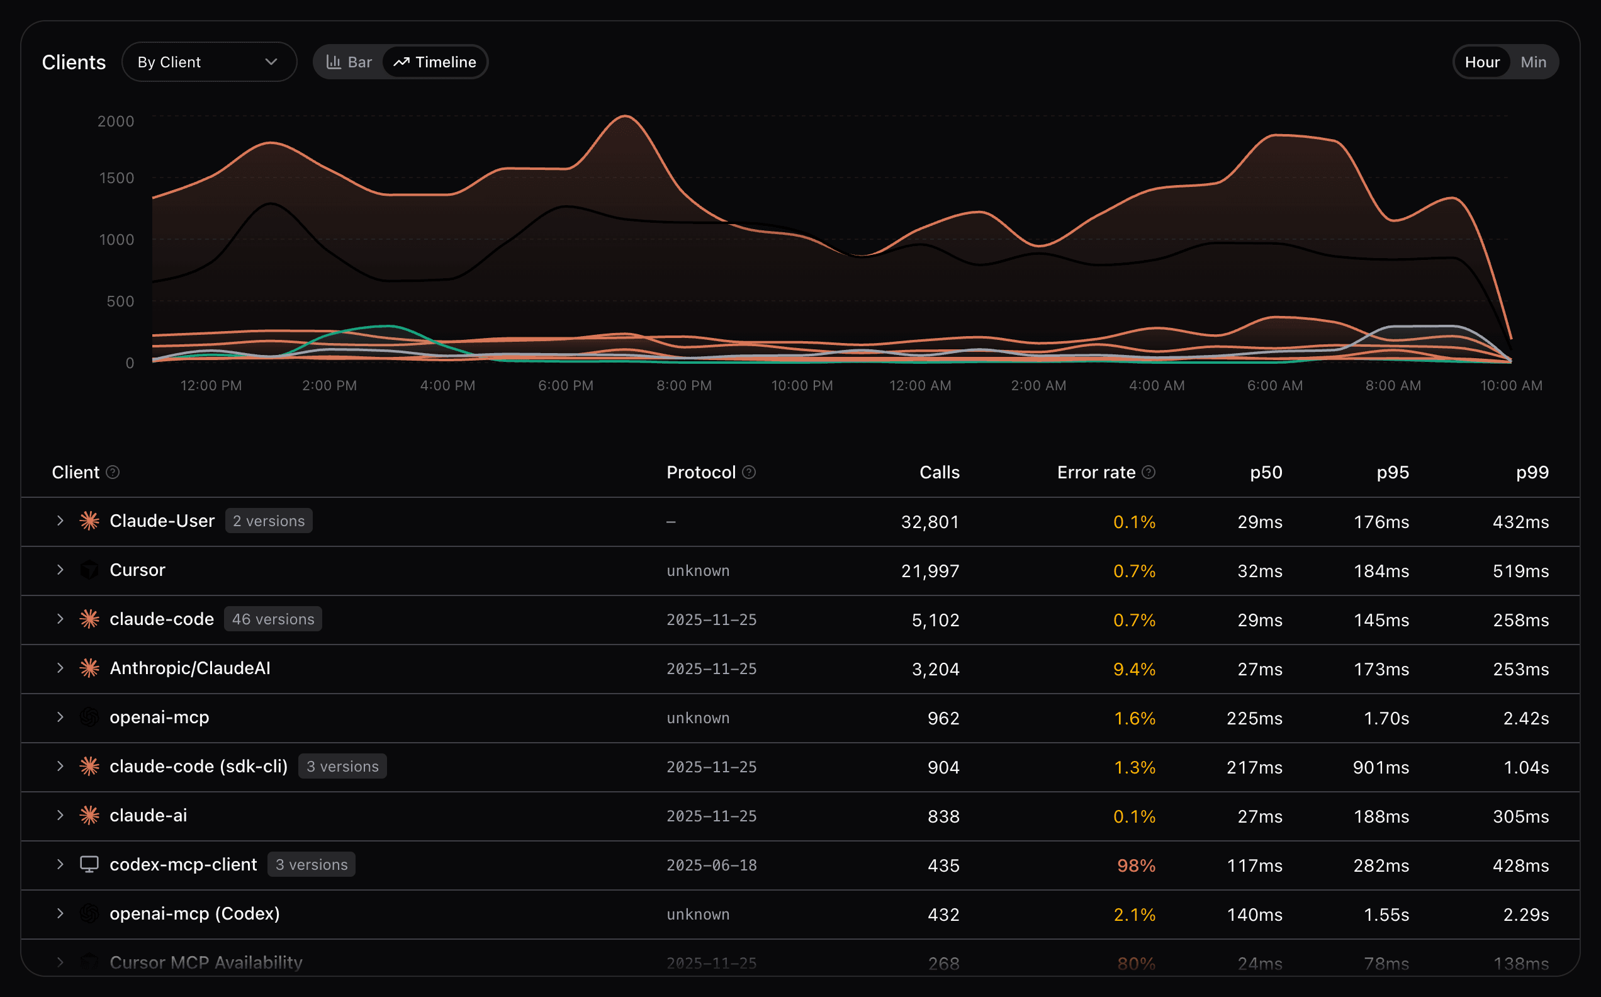Click the claude-code (sdk-cli) starburst icon

pyautogui.click(x=89, y=766)
